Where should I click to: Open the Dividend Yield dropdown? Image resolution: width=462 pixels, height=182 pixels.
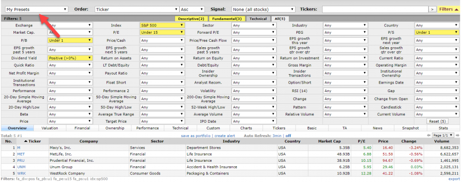(70, 58)
